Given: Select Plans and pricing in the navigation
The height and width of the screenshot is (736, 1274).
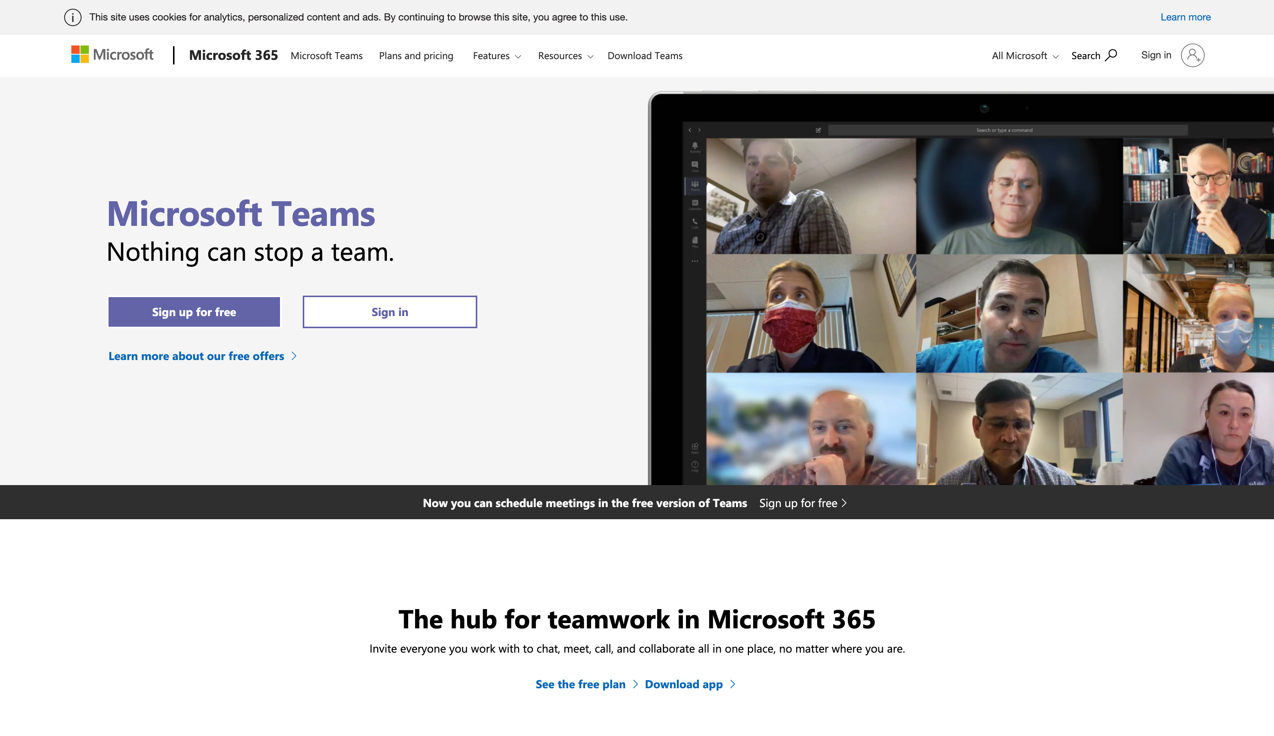Looking at the screenshot, I should point(415,56).
